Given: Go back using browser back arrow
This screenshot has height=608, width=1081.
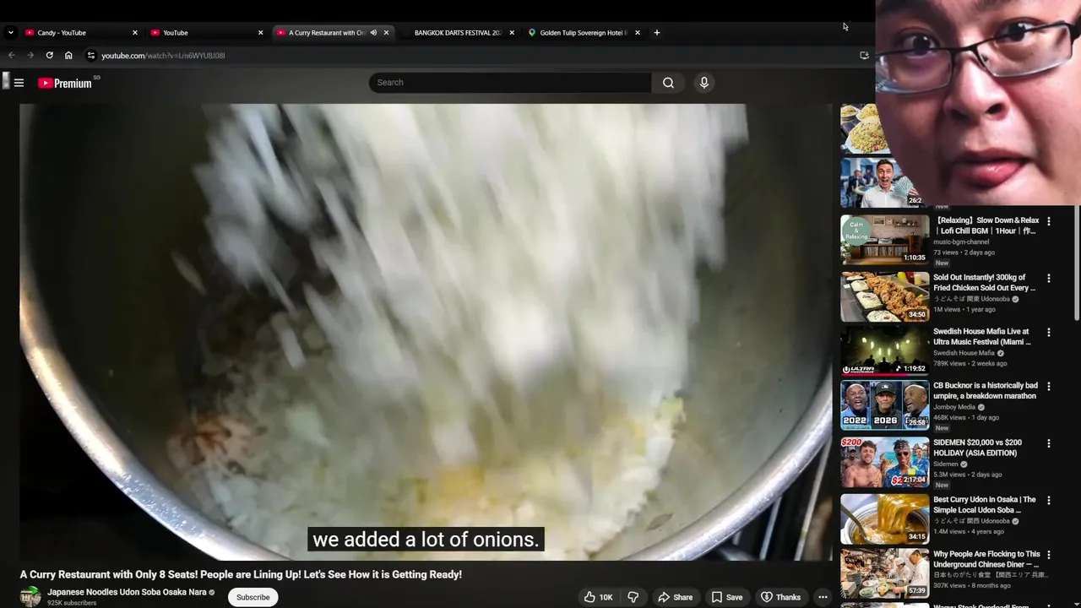Looking at the screenshot, I should (12, 56).
